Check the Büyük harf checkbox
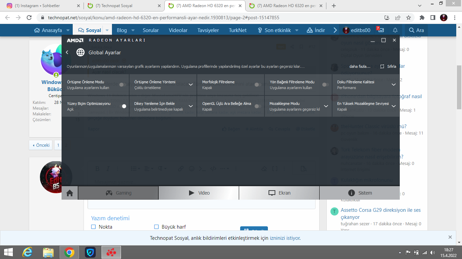 [157, 227]
